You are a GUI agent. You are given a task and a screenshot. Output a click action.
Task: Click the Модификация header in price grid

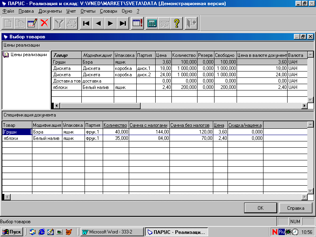click(98, 55)
